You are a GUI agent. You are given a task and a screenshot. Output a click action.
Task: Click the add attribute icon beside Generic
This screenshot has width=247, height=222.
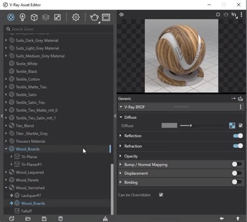click(x=240, y=98)
